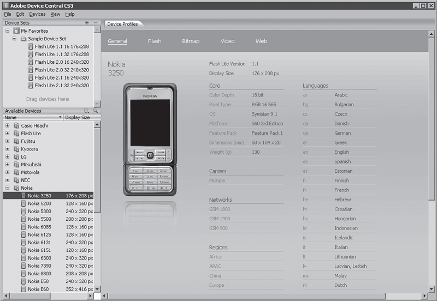This screenshot has width=437, height=301.
Task: Switch to the Flash profile section
Action: (155, 41)
